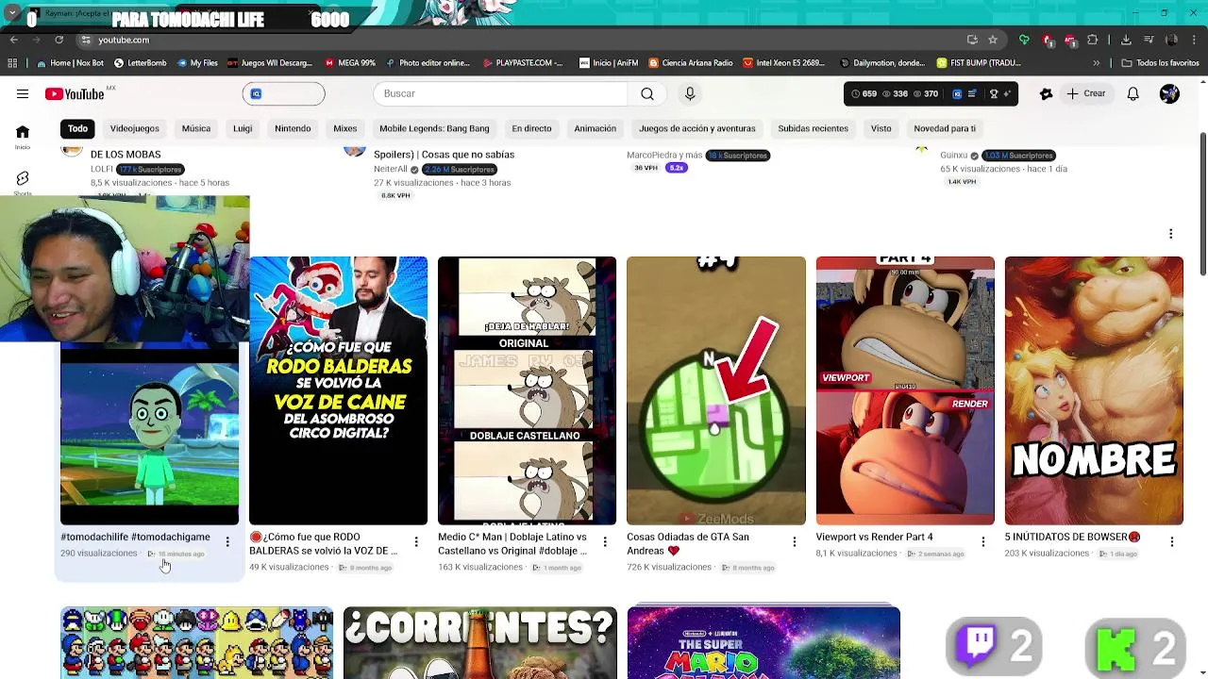
Task: Open Ciencia Arkana Radio bookmark
Action: (x=690, y=63)
